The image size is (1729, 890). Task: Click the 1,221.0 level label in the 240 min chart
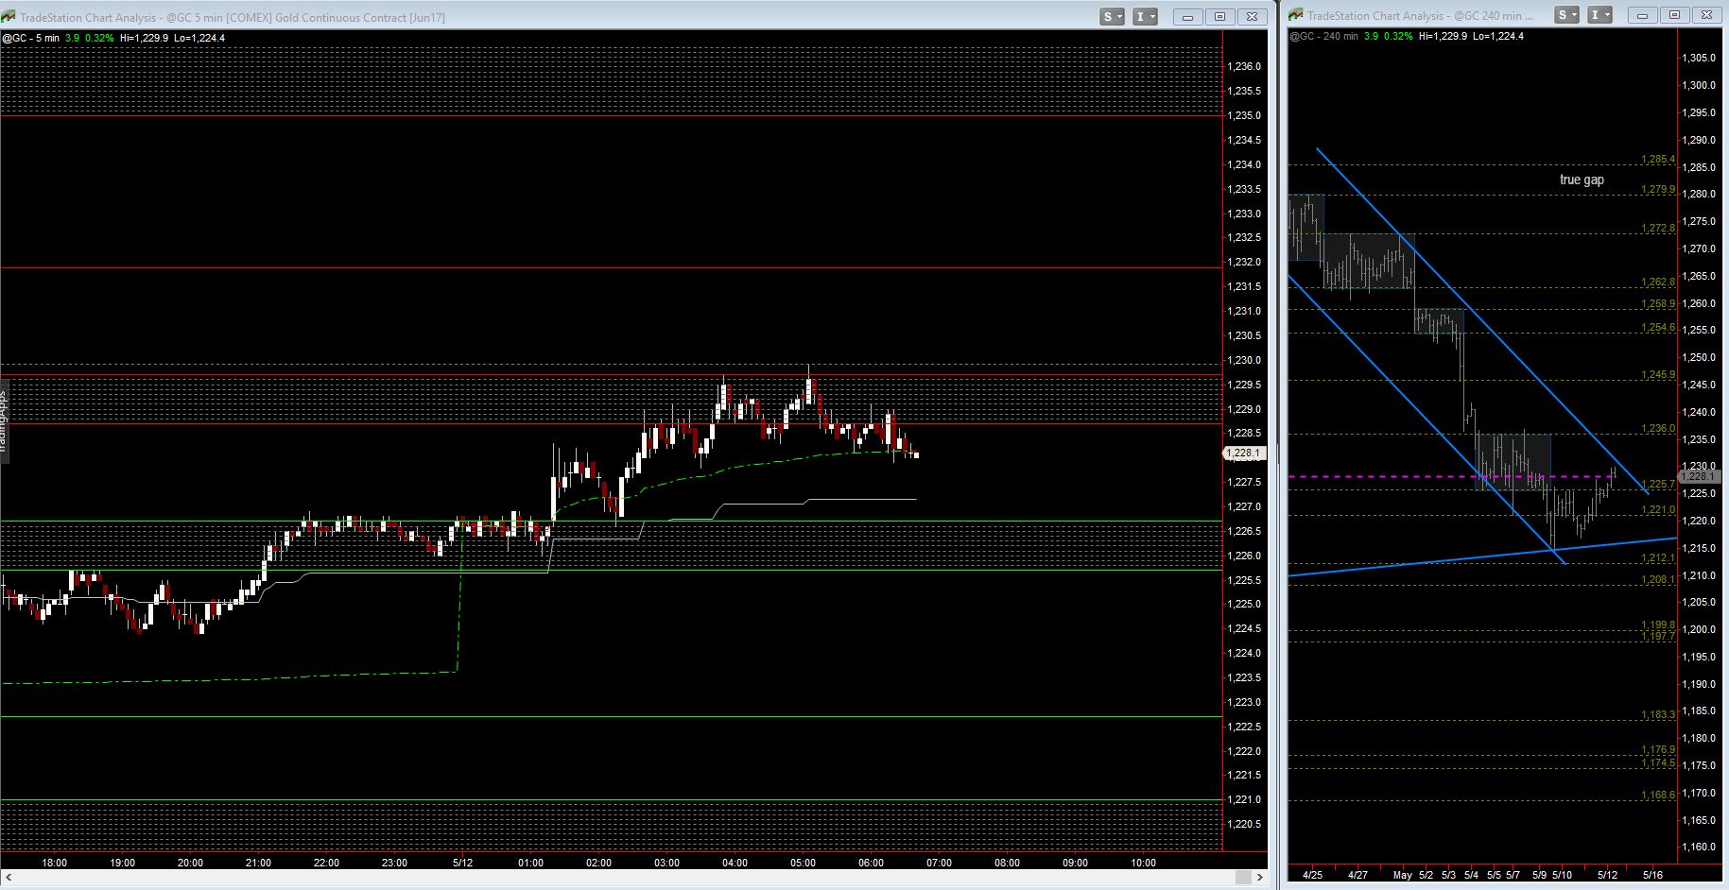[1658, 510]
